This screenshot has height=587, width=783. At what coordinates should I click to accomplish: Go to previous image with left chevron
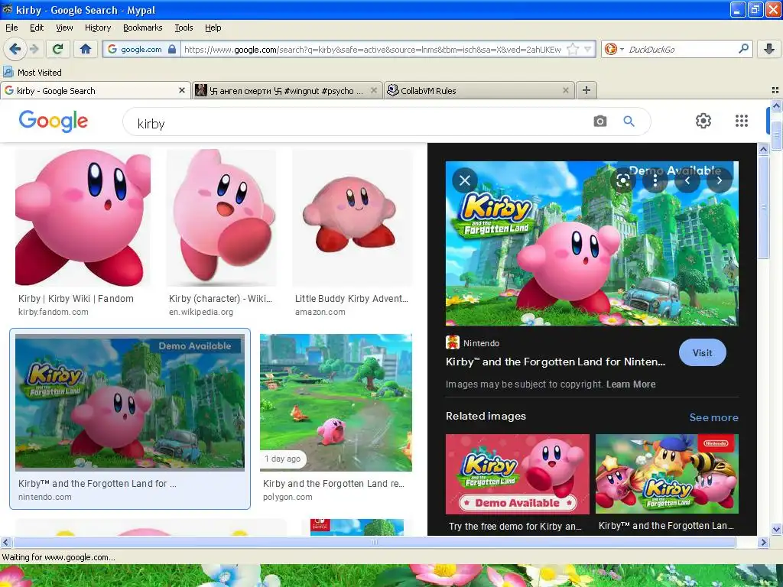click(687, 180)
